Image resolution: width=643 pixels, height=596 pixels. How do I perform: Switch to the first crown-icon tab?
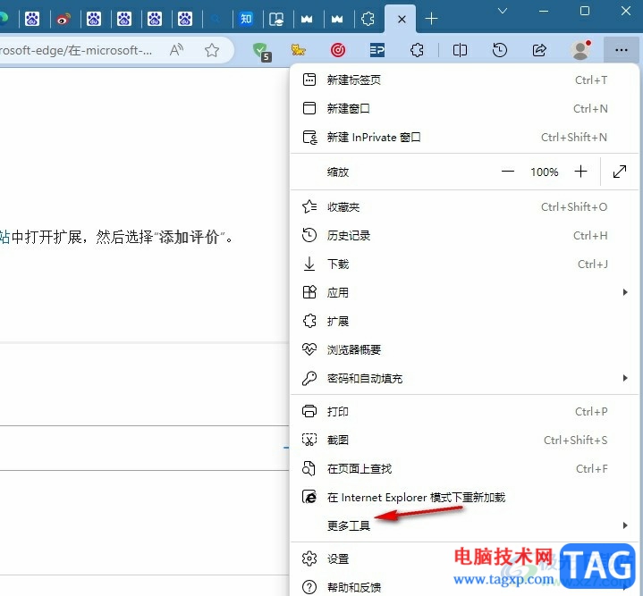[x=307, y=19]
